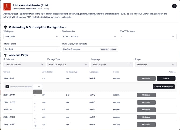180x130 pixels.
Task: Select option 1 in the versions list
Action: pos(38,92)
